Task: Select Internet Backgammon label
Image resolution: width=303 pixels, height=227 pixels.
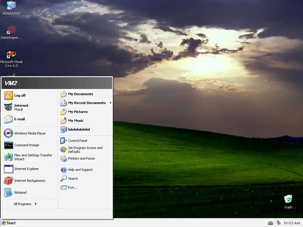Action: coord(30,181)
